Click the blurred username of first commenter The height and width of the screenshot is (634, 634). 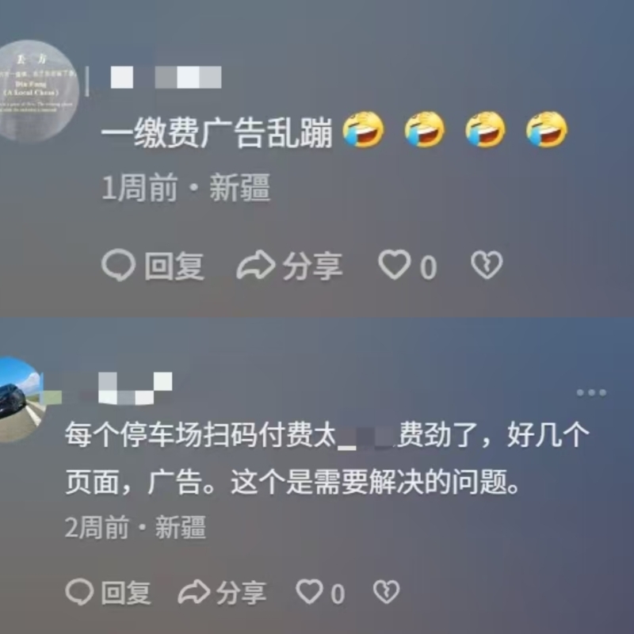[166, 77]
